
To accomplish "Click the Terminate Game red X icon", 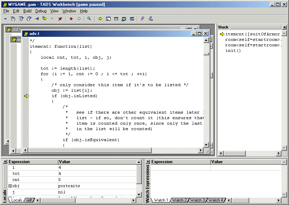I will 60,19.
